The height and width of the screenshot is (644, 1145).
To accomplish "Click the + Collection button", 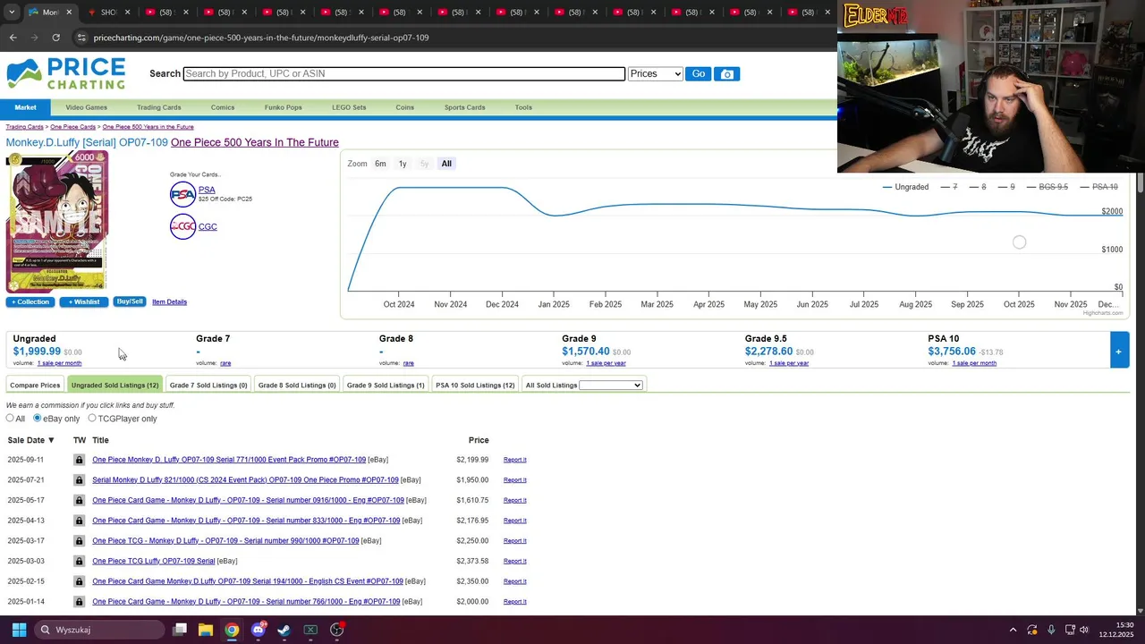I will click(30, 302).
